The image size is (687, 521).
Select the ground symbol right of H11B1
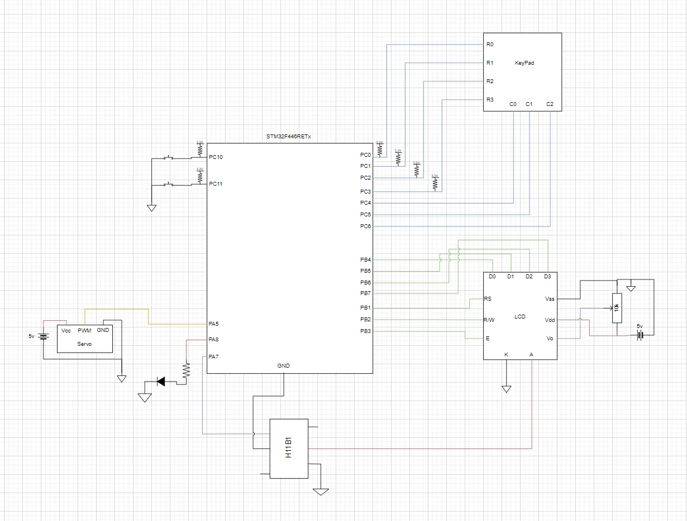tap(321, 491)
